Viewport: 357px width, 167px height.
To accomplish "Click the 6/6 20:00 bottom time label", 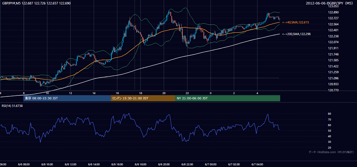I will click(164, 164).
